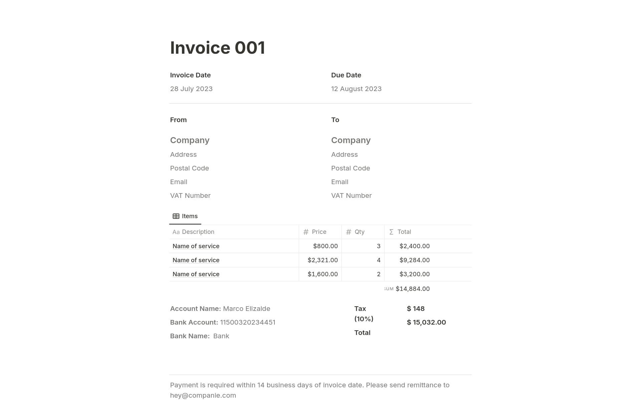Open the SUM calculation dropdown
The image size is (641, 400).
pyautogui.click(x=389, y=288)
